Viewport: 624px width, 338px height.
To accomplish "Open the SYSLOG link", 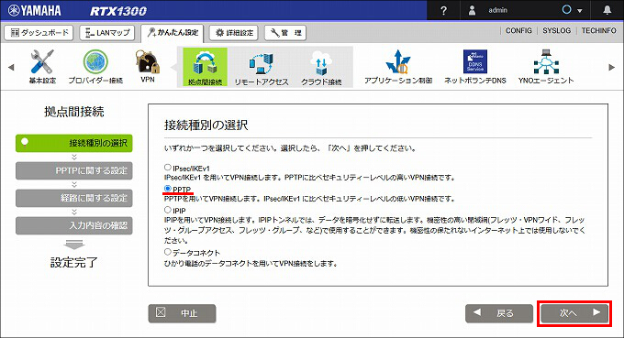I will pos(556,30).
